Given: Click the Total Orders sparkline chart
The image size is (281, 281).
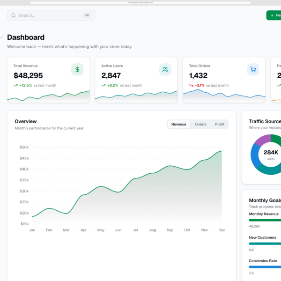Looking at the screenshot, I should click(224, 96).
